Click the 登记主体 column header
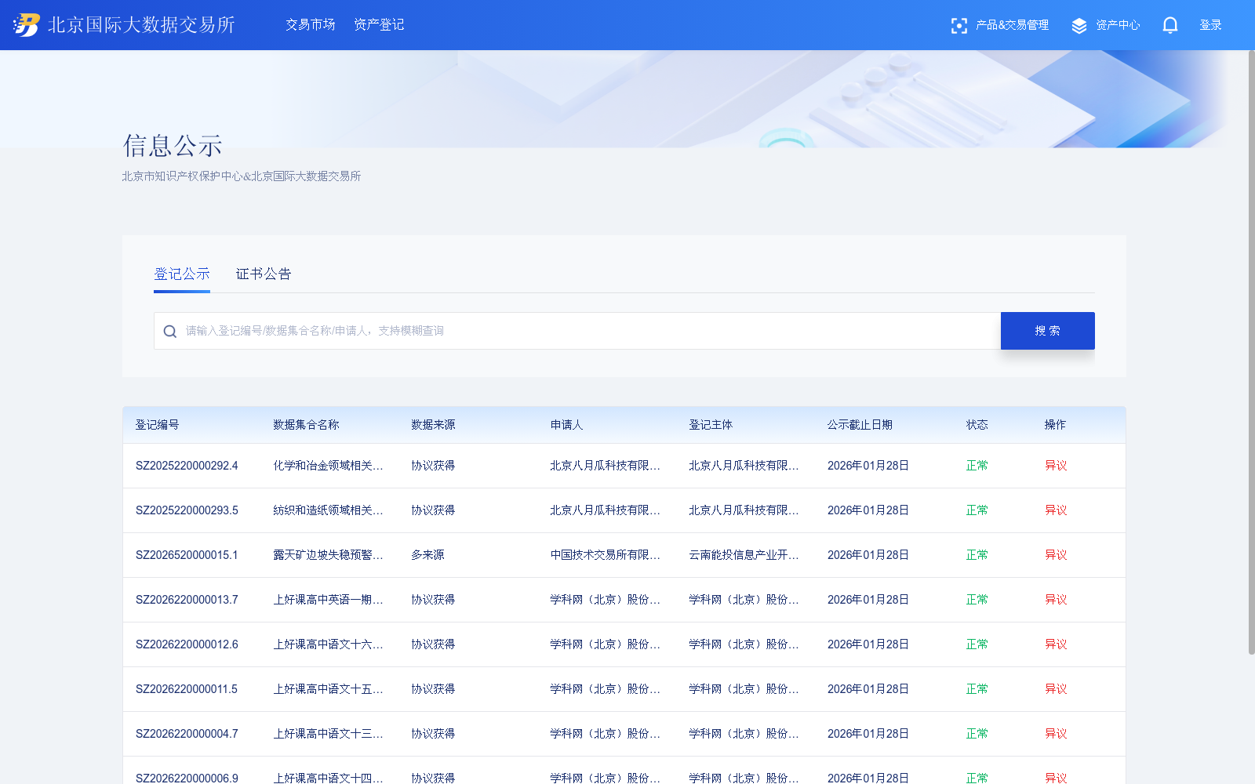 (x=711, y=425)
